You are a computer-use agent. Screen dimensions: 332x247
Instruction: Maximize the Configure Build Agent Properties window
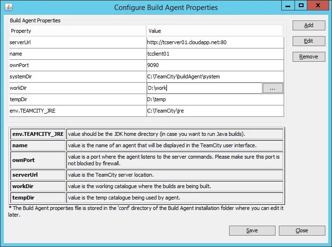tap(301, 6)
